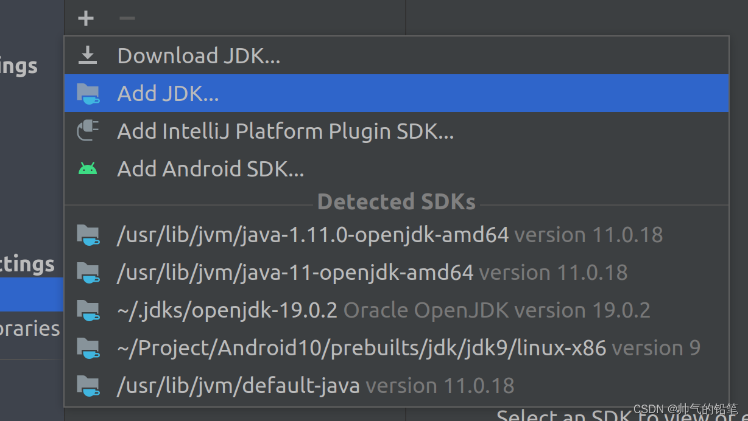Click the JDK folder icon for java-1.11.0-openjdk-amd64

click(88, 235)
